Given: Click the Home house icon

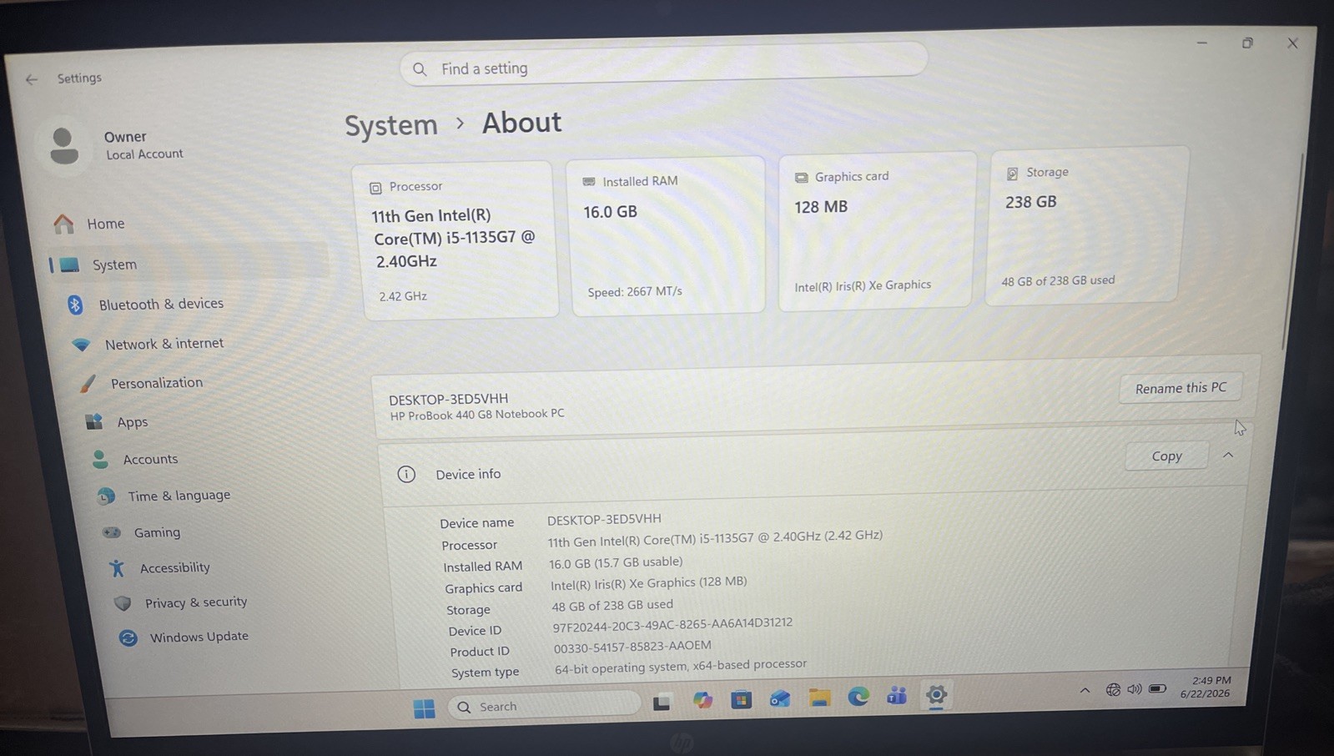Looking at the screenshot, I should tap(63, 224).
